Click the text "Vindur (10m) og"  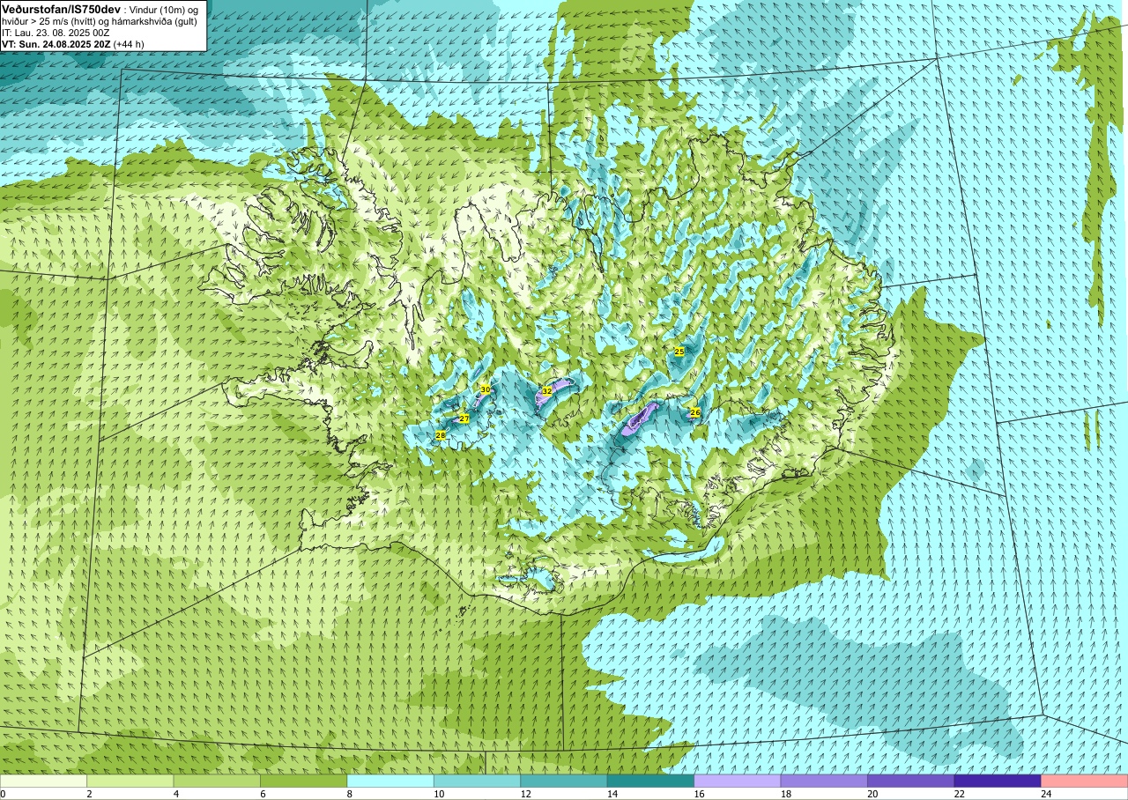click(x=163, y=9)
